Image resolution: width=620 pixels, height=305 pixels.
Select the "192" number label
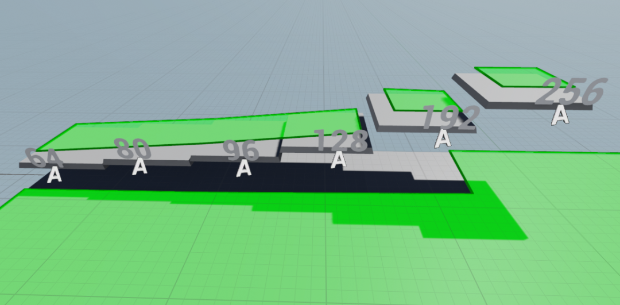tap(451, 118)
